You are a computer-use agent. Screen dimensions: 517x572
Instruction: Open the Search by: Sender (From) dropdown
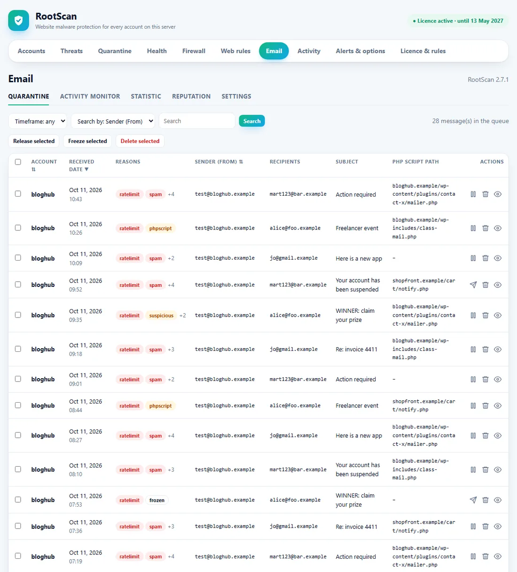tap(113, 121)
